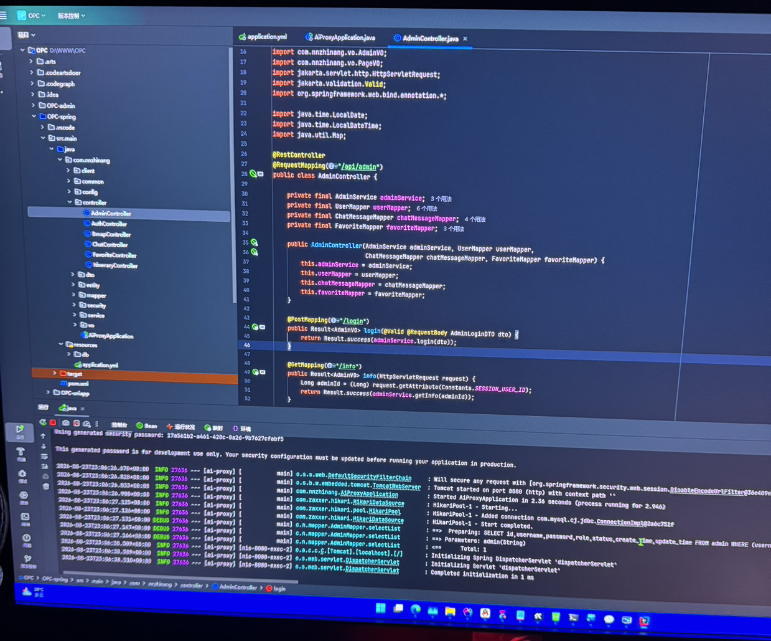Open the Problems tool window
Image resolution: width=771 pixels, height=641 pixels.
27,539
